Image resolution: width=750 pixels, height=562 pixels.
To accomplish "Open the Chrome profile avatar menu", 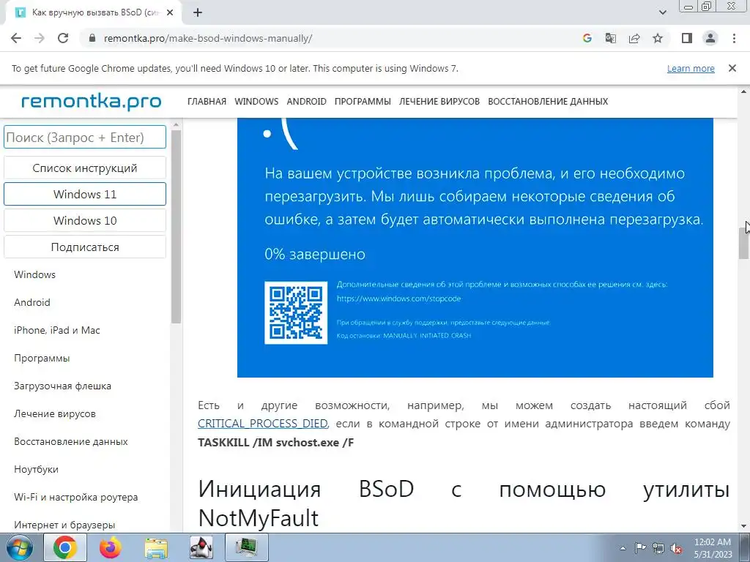I will coord(710,38).
